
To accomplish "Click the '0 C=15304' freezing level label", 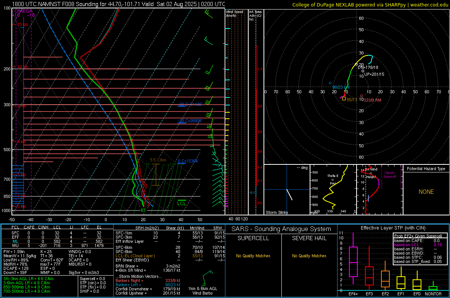I will click(188, 161).
